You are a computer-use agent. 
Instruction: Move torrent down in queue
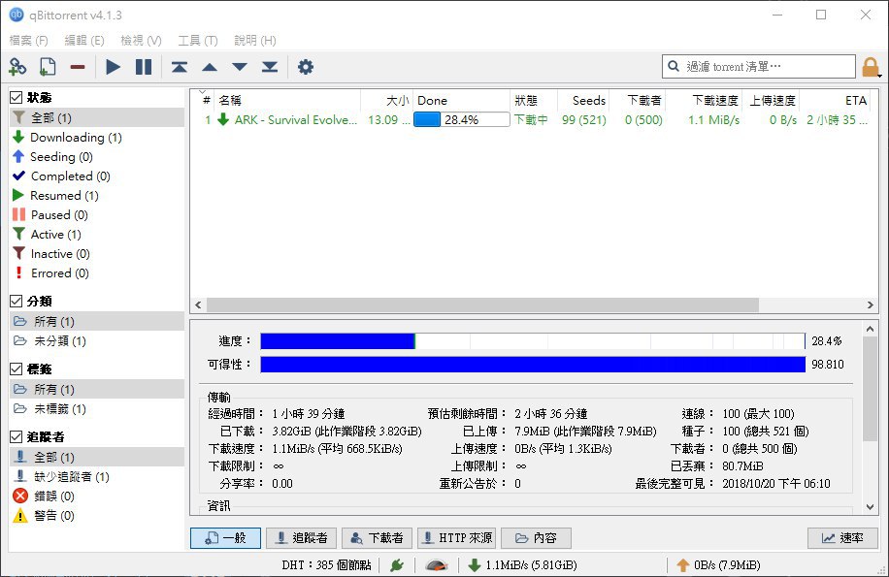[240, 67]
